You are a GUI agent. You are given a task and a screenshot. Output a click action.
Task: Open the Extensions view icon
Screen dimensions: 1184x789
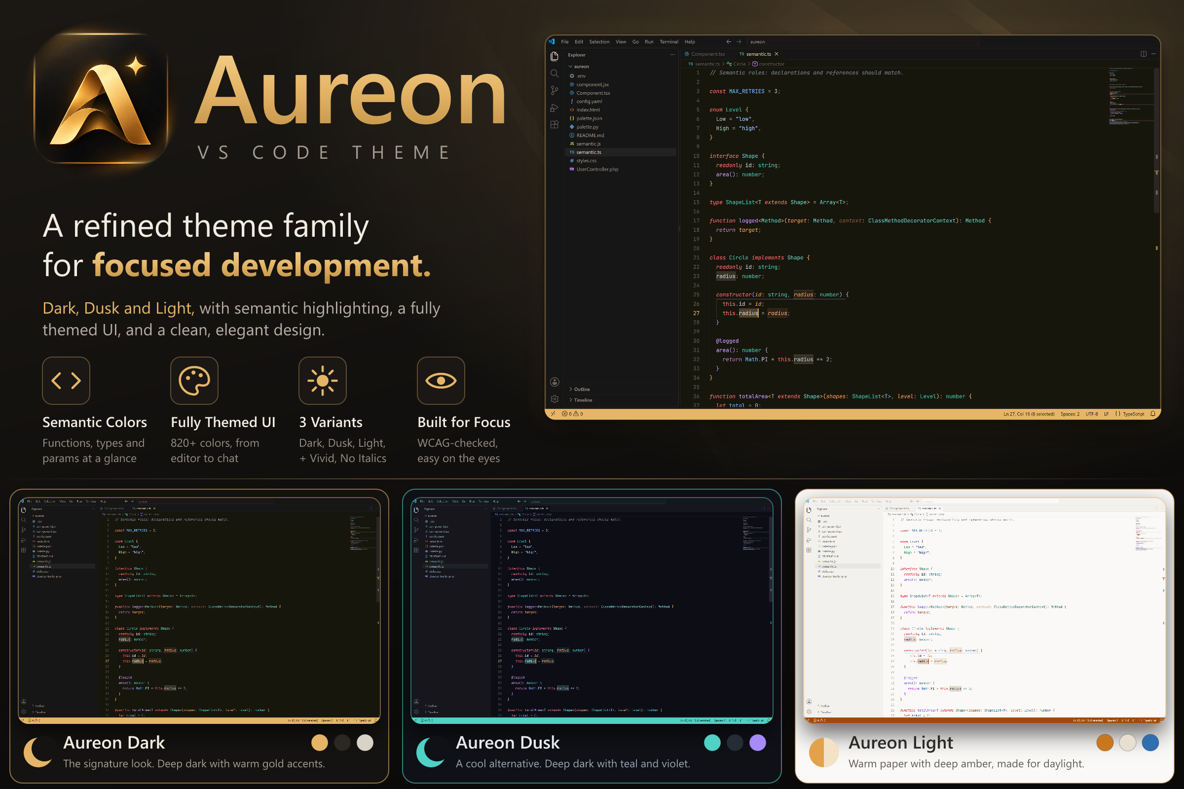click(554, 125)
